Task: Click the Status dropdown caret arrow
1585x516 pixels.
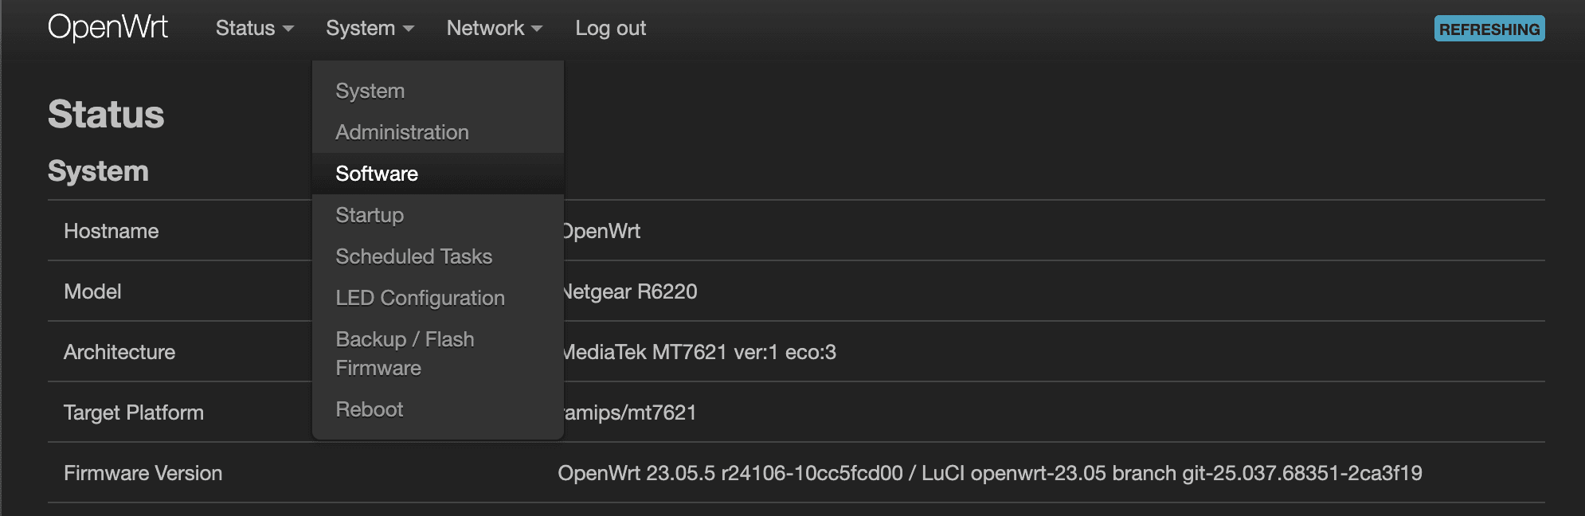Action: click(x=288, y=29)
